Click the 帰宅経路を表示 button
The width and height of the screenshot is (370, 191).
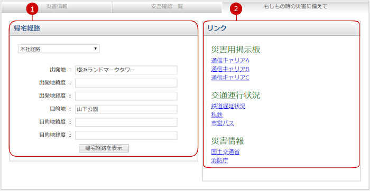click(x=104, y=148)
